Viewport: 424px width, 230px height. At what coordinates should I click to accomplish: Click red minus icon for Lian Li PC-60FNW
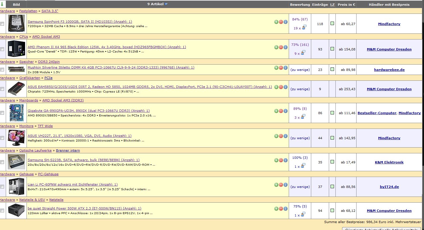(281, 185)
